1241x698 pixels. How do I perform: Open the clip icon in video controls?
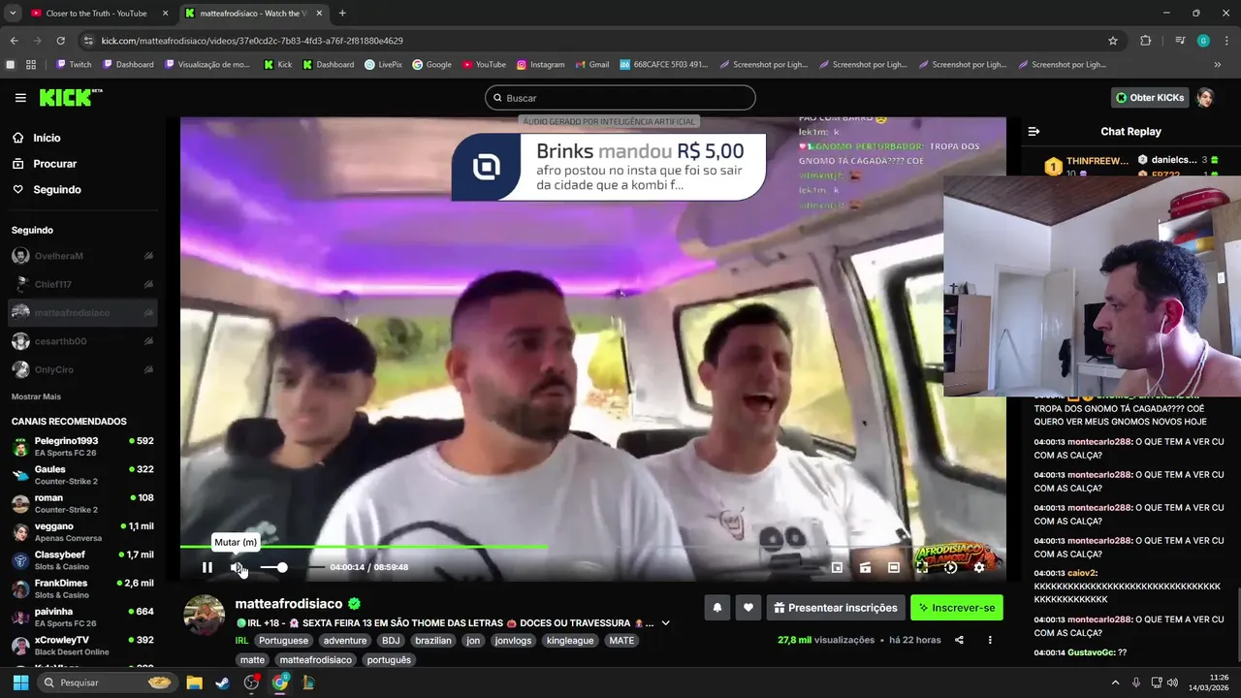pyautogui.click(x=865, y=567)
